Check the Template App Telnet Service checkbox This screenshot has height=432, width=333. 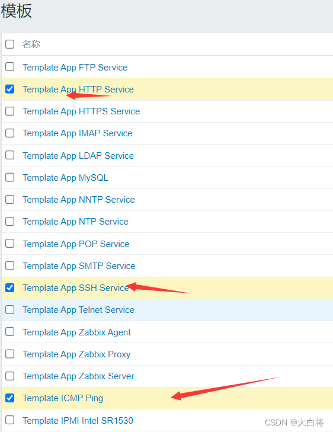click(10, 310)
